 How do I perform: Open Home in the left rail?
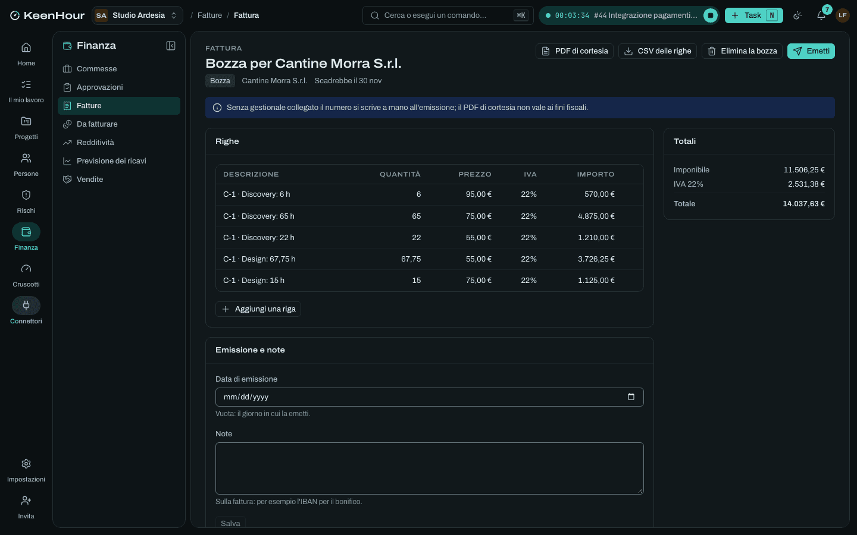pyautogui.click(x=26, y=54)
